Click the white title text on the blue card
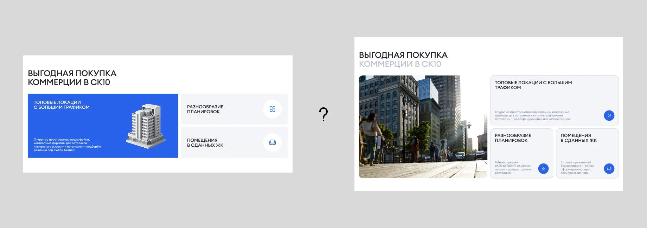This screenshot has width=647, height=228. 62,105
